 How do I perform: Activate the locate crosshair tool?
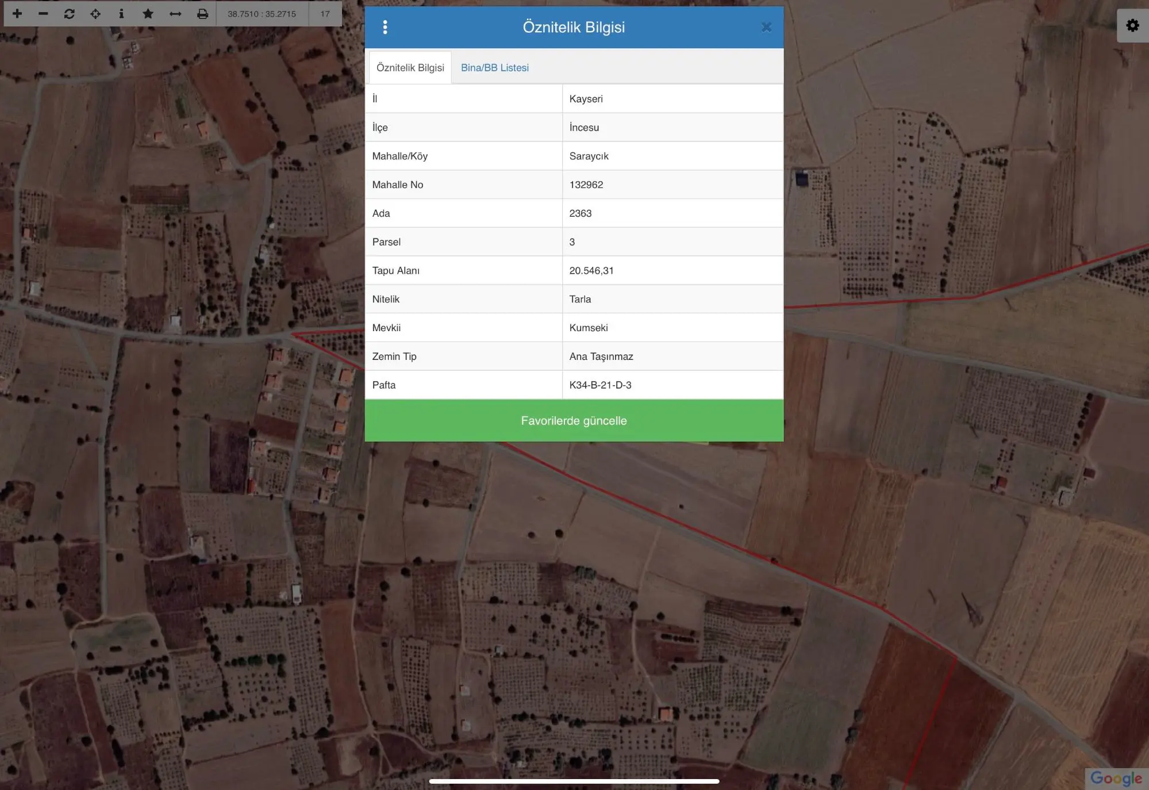coord(95,13)
